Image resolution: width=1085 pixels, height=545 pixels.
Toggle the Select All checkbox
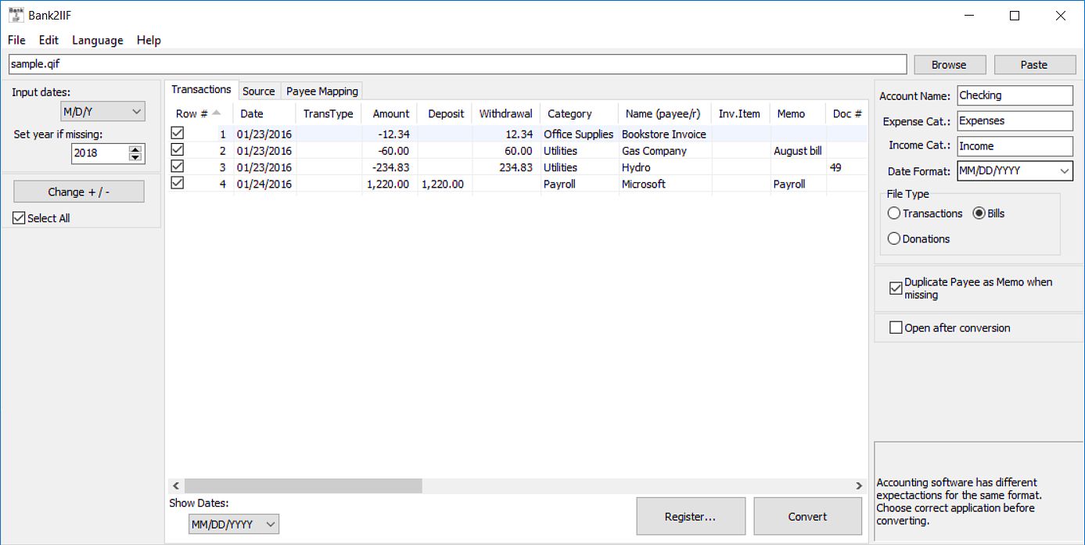pos(20,218)
